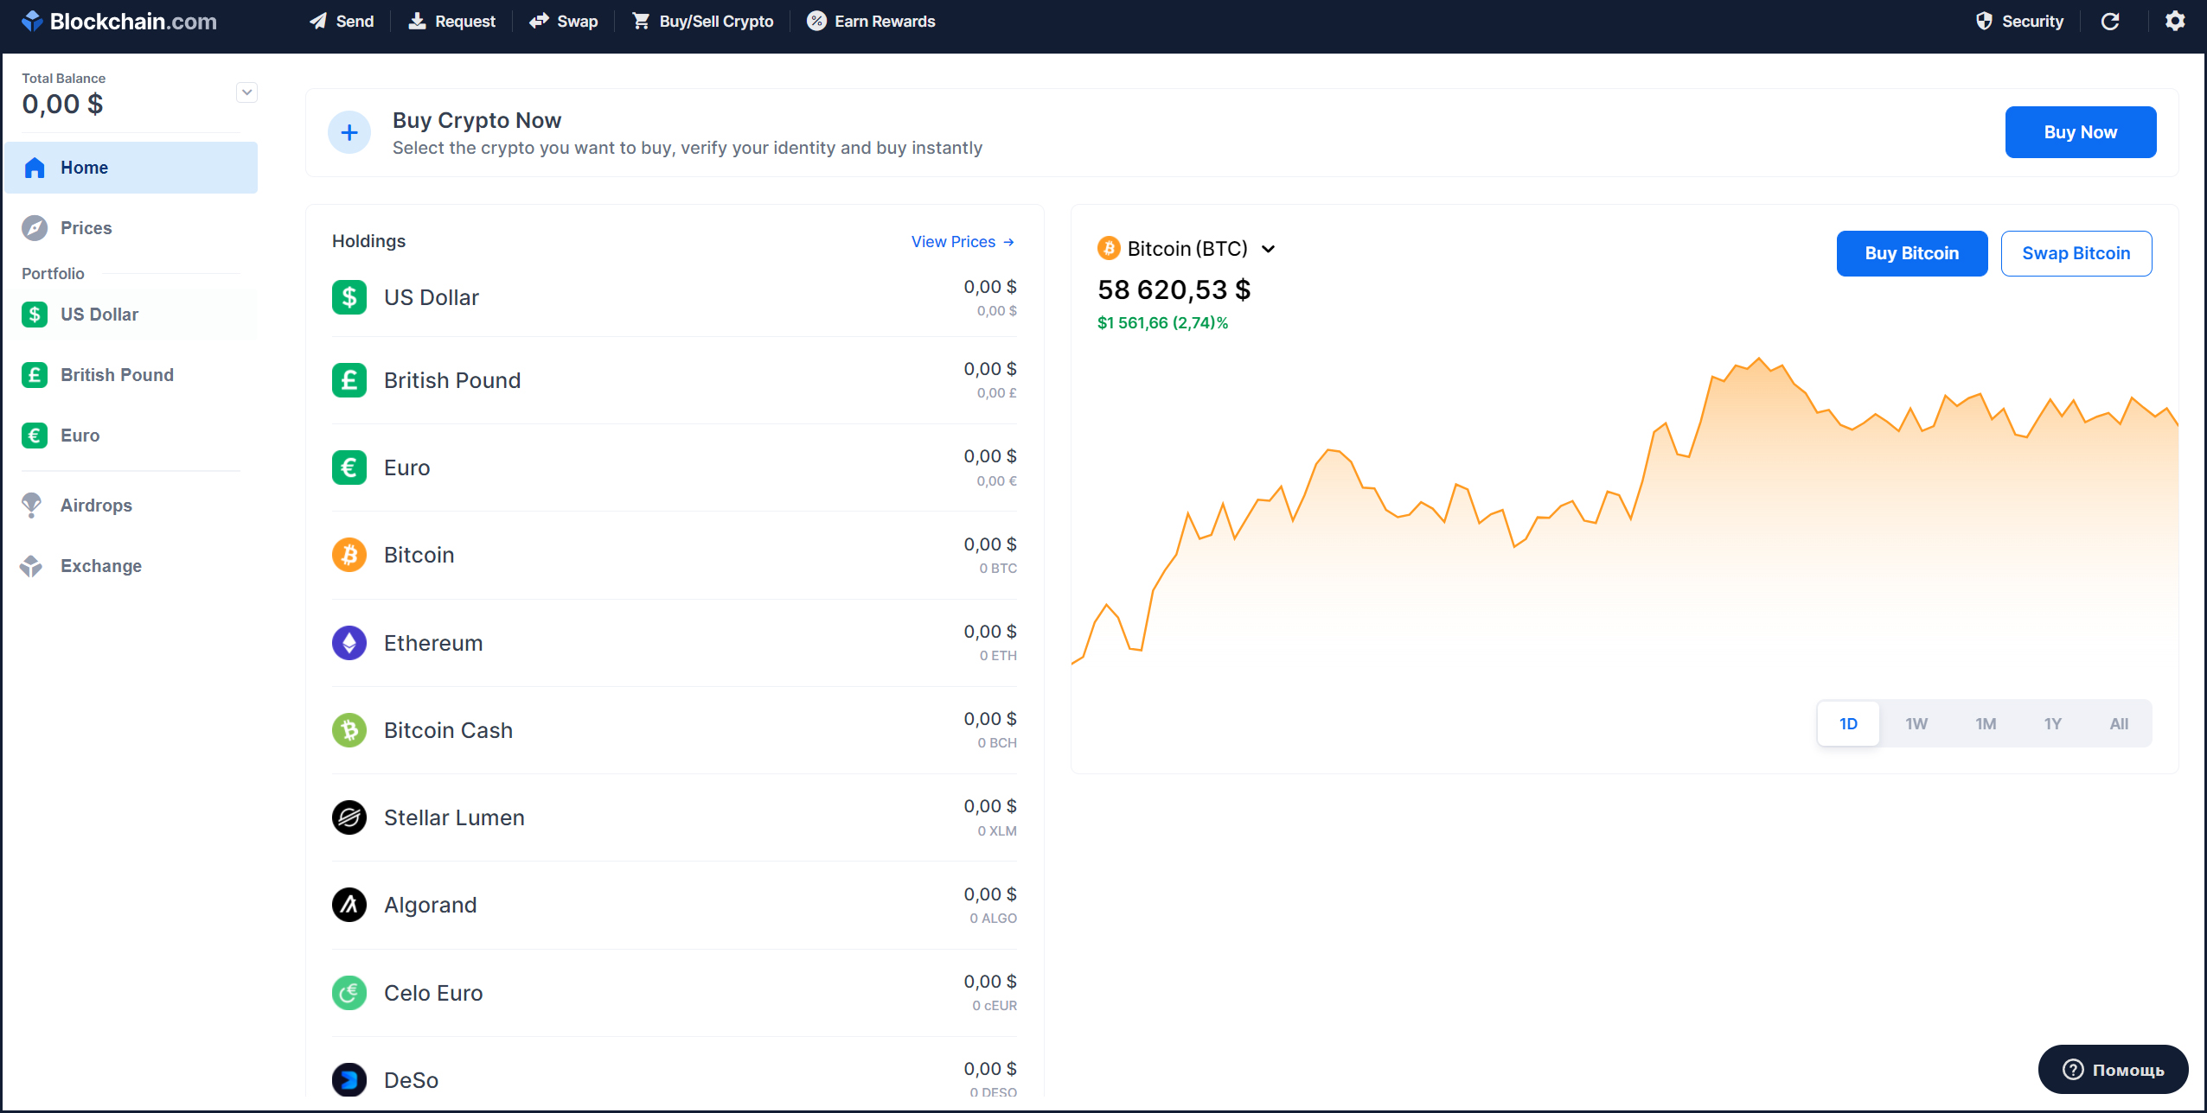Image resolution: width=2207 pixels, height=1113 pixels.
Task: Select the 1M chart range tab
Action: click(x=1986, y=724)
